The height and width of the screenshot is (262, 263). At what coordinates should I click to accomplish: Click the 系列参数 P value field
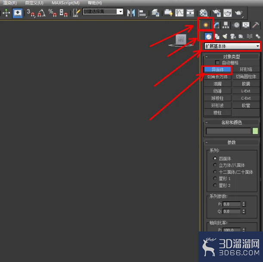coord(232,204)
